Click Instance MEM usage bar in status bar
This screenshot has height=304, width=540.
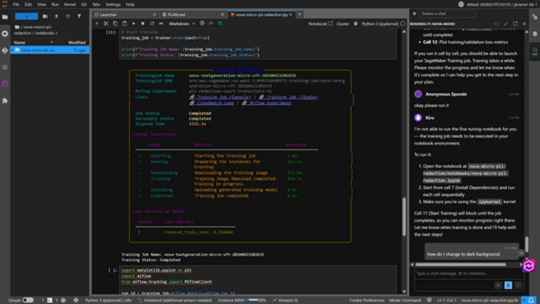pyautogui.click(x=252, y=300)
